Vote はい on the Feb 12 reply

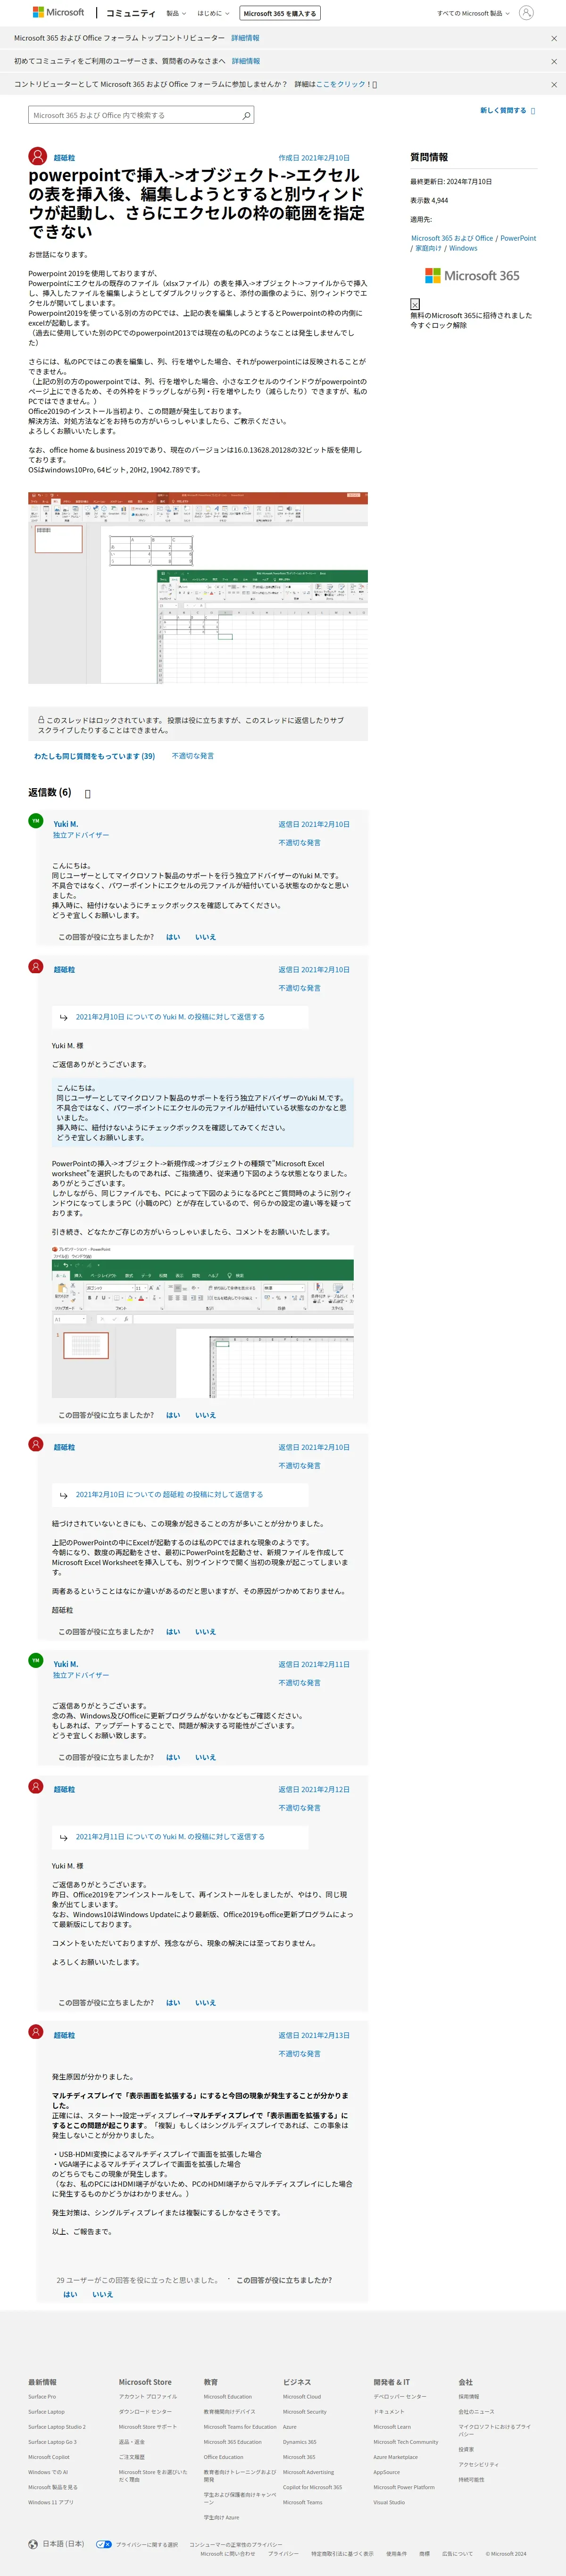(173, 2002)
